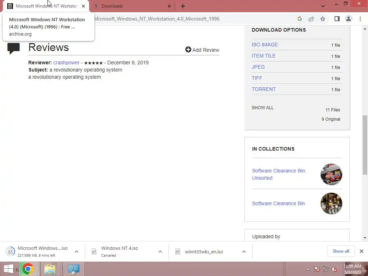Switch to the Downloads tab
368x276 pixels.
click(x=132, y=6)
